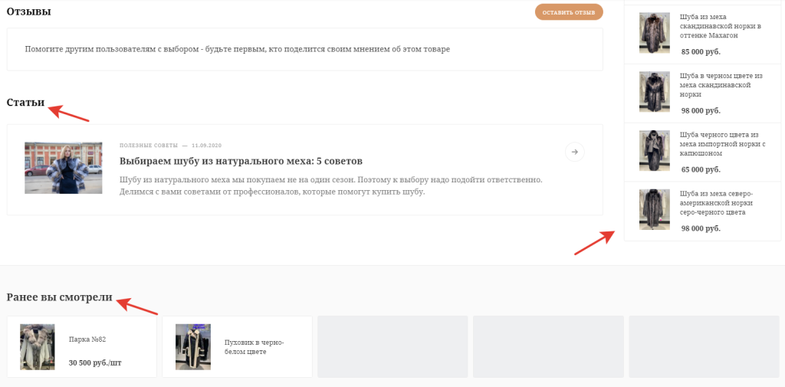Click the article description text about choosing a fur coat

point(331,185)
